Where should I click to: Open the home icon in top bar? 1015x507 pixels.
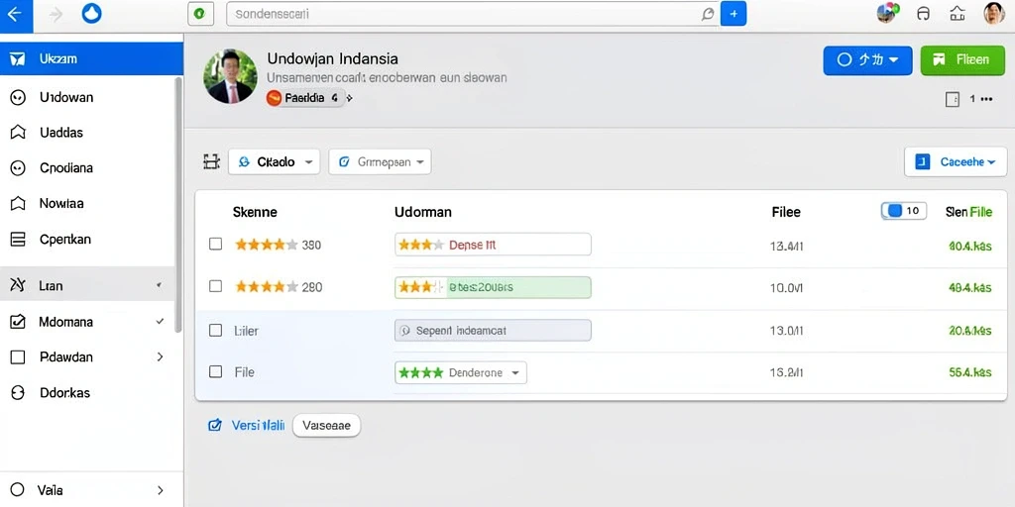coord(958,14)
